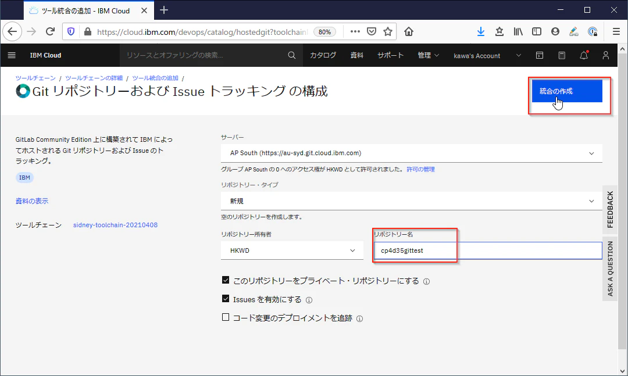Show info for Issues option
This screenshot has width=628, height=376.
pyautogui.click(x=309, y=300)
